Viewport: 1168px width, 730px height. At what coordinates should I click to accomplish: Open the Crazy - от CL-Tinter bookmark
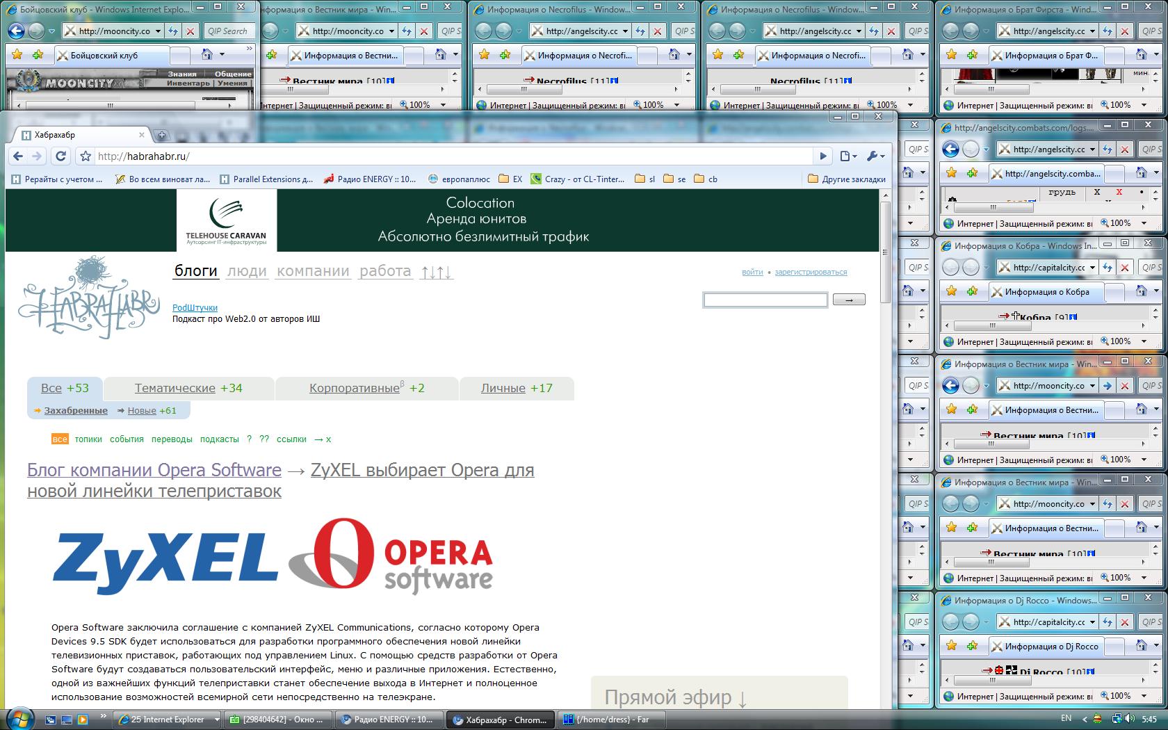pos(578,179)
